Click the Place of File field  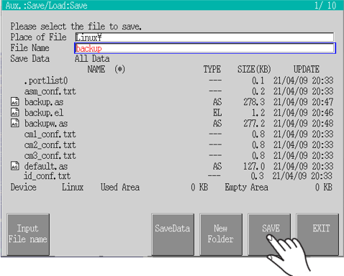click(x=204, y=37)
